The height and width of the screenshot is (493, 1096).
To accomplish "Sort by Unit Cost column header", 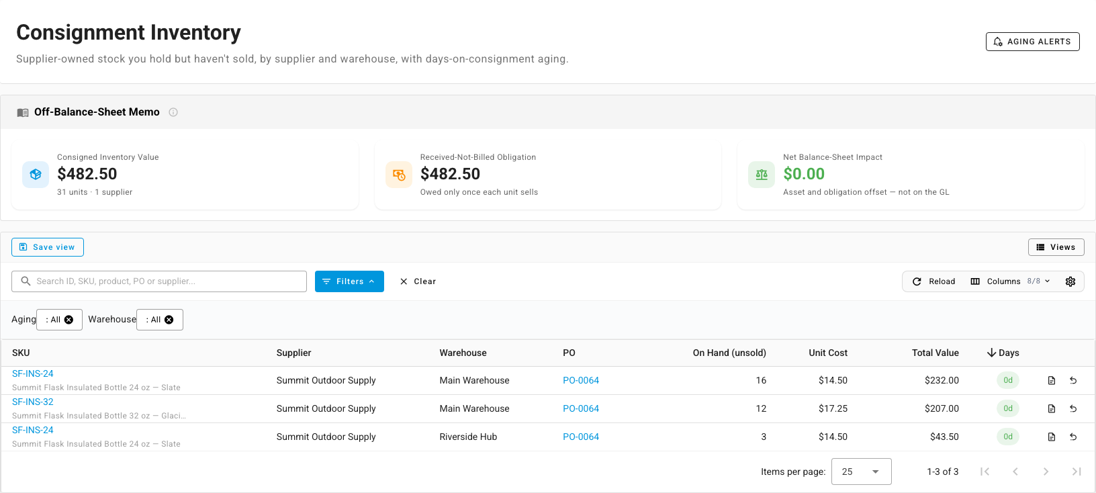I will [x=828, y=353].
